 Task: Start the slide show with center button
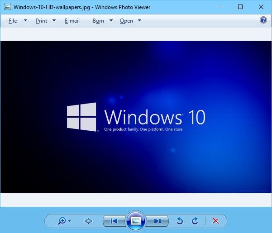click(x=136, y=221)
